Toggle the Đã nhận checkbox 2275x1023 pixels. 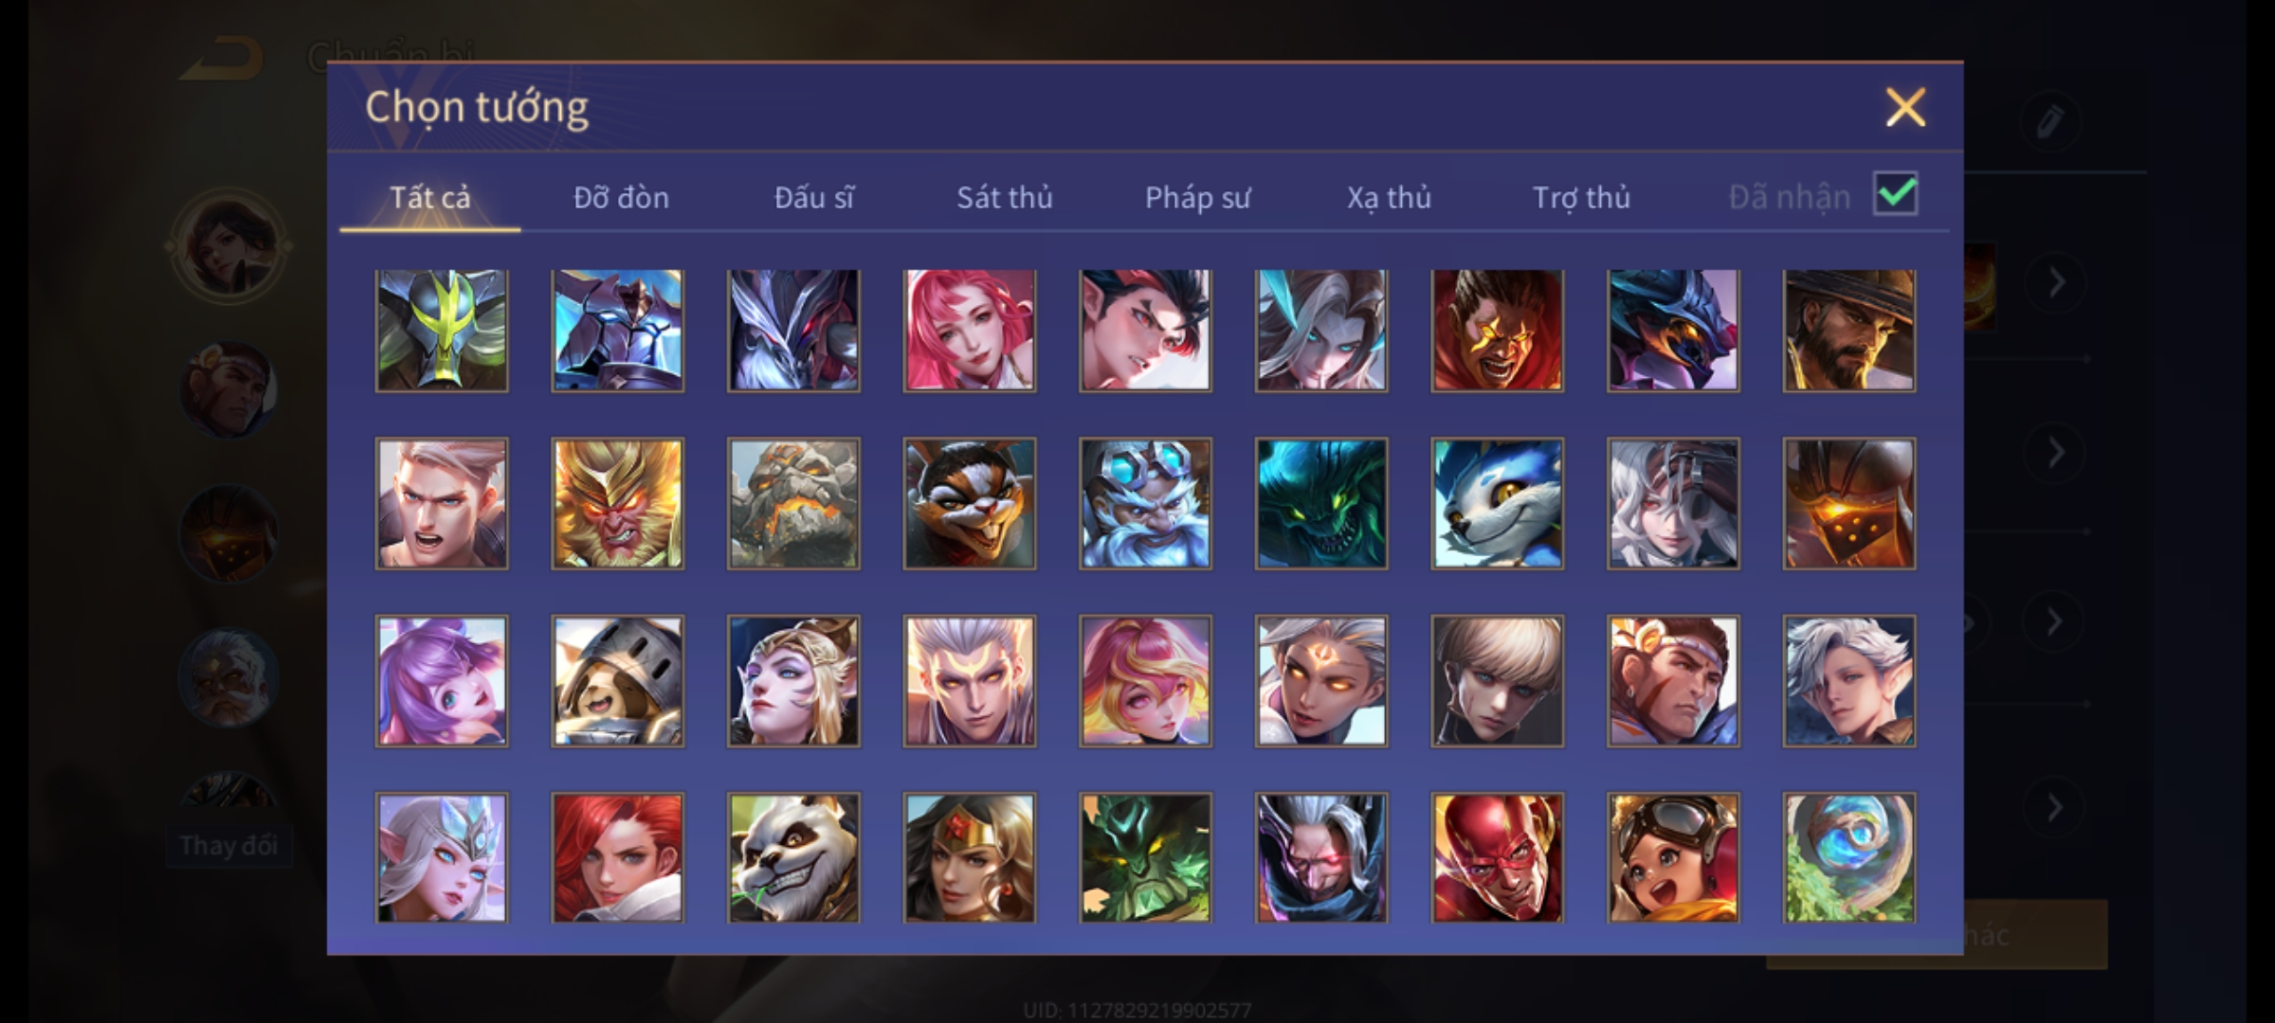(1895, 194)
